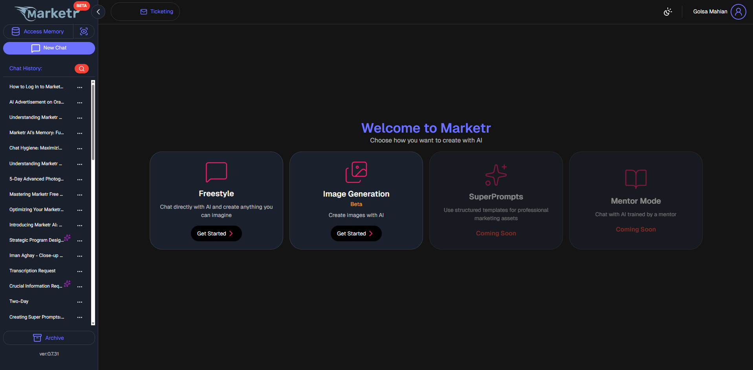Open options for 'Strategic Program Desig' chat
753x370 pixels.
point(80,241)
